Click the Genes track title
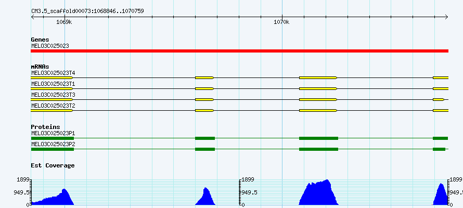 (x=40, y=40)
